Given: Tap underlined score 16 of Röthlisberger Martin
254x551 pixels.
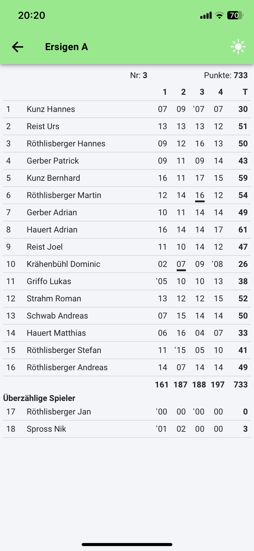Looking at the screenshot, I should click(200, 196).
